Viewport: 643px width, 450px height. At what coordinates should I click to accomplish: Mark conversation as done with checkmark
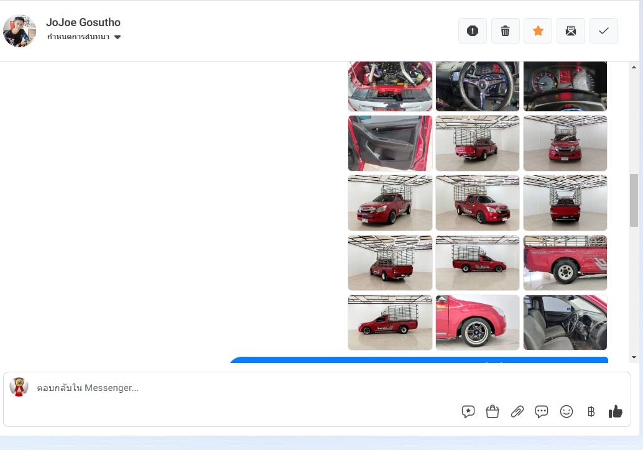(x=604, y=31)
